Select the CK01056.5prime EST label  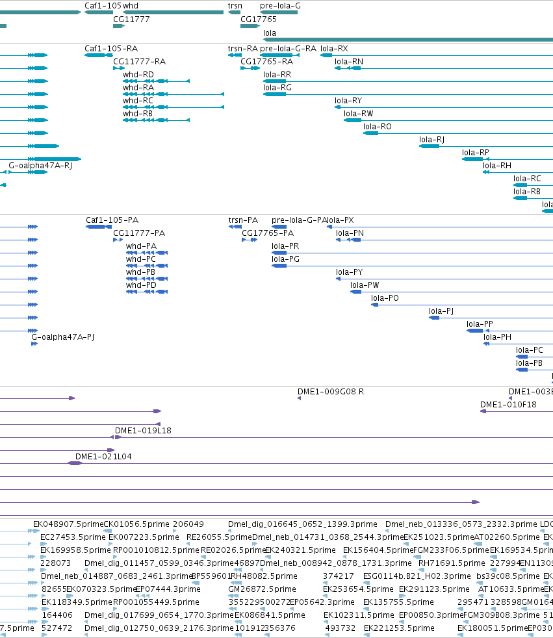pos(136,525)
